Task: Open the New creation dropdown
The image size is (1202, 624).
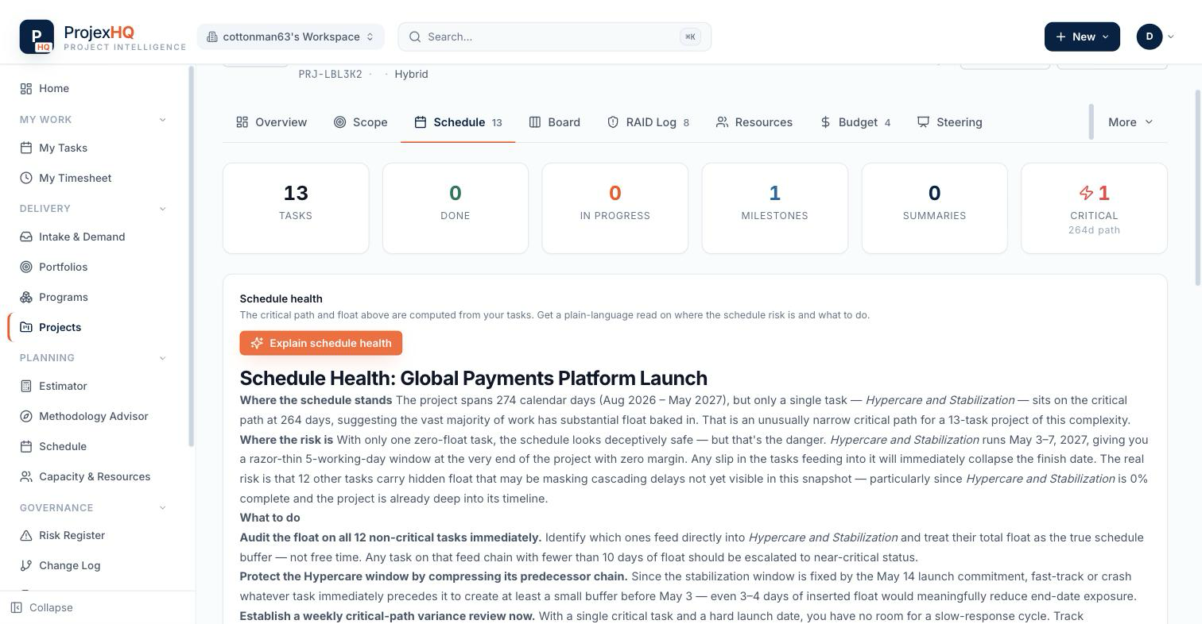Action: 1082,37
